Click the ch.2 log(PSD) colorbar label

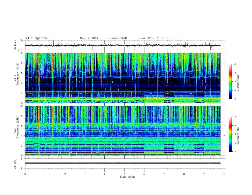238,136
